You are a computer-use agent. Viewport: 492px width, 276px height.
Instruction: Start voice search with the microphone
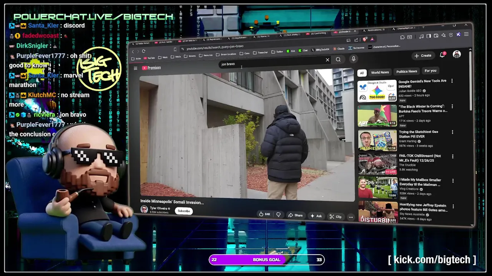point(354,59)
